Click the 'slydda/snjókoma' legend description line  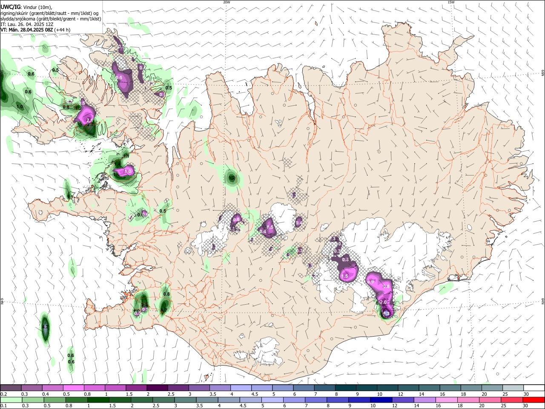coord(51,19)
